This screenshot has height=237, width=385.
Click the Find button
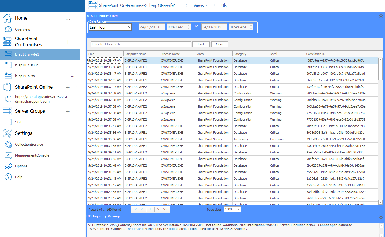pos(201,44)
